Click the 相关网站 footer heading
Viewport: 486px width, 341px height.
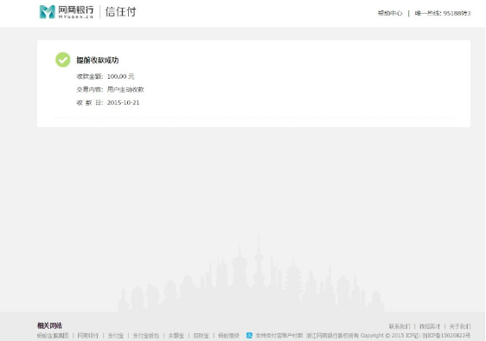point(49,325)
